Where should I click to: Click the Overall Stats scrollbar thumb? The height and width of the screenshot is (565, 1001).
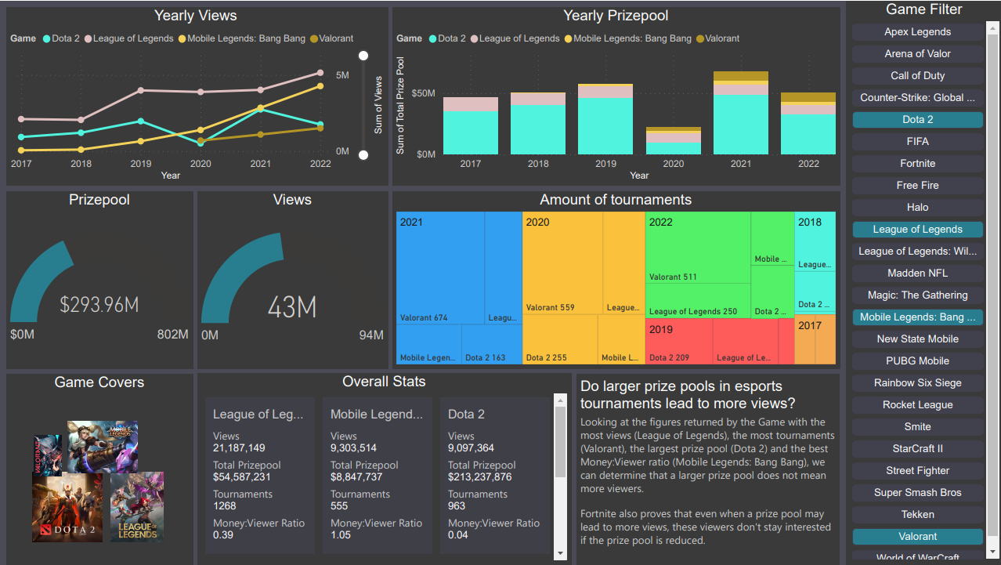tap(560, 440)
